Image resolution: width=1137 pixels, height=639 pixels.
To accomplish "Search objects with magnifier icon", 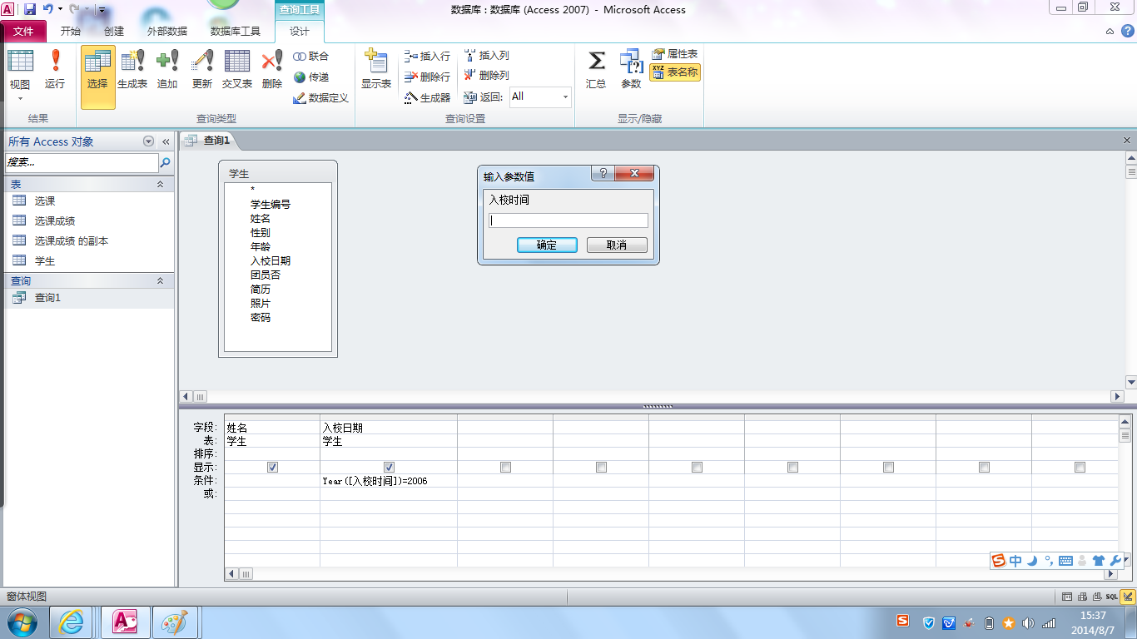I will click(166, 163).
